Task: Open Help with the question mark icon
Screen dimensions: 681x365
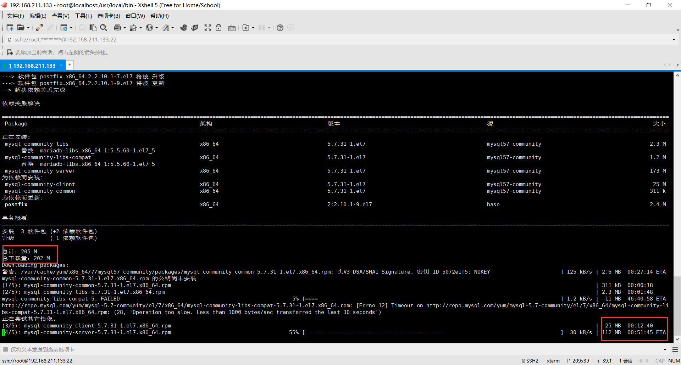Action: click(280, 28)
